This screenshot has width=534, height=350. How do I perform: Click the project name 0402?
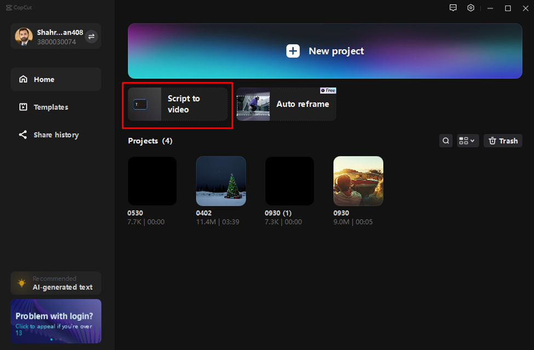point(204,213)
